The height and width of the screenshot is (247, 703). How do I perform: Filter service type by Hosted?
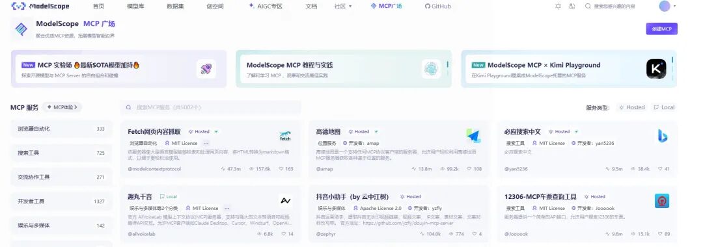tap(631, 107)
